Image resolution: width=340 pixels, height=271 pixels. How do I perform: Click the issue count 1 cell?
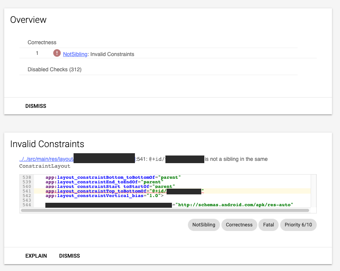[x=37, y=53]
